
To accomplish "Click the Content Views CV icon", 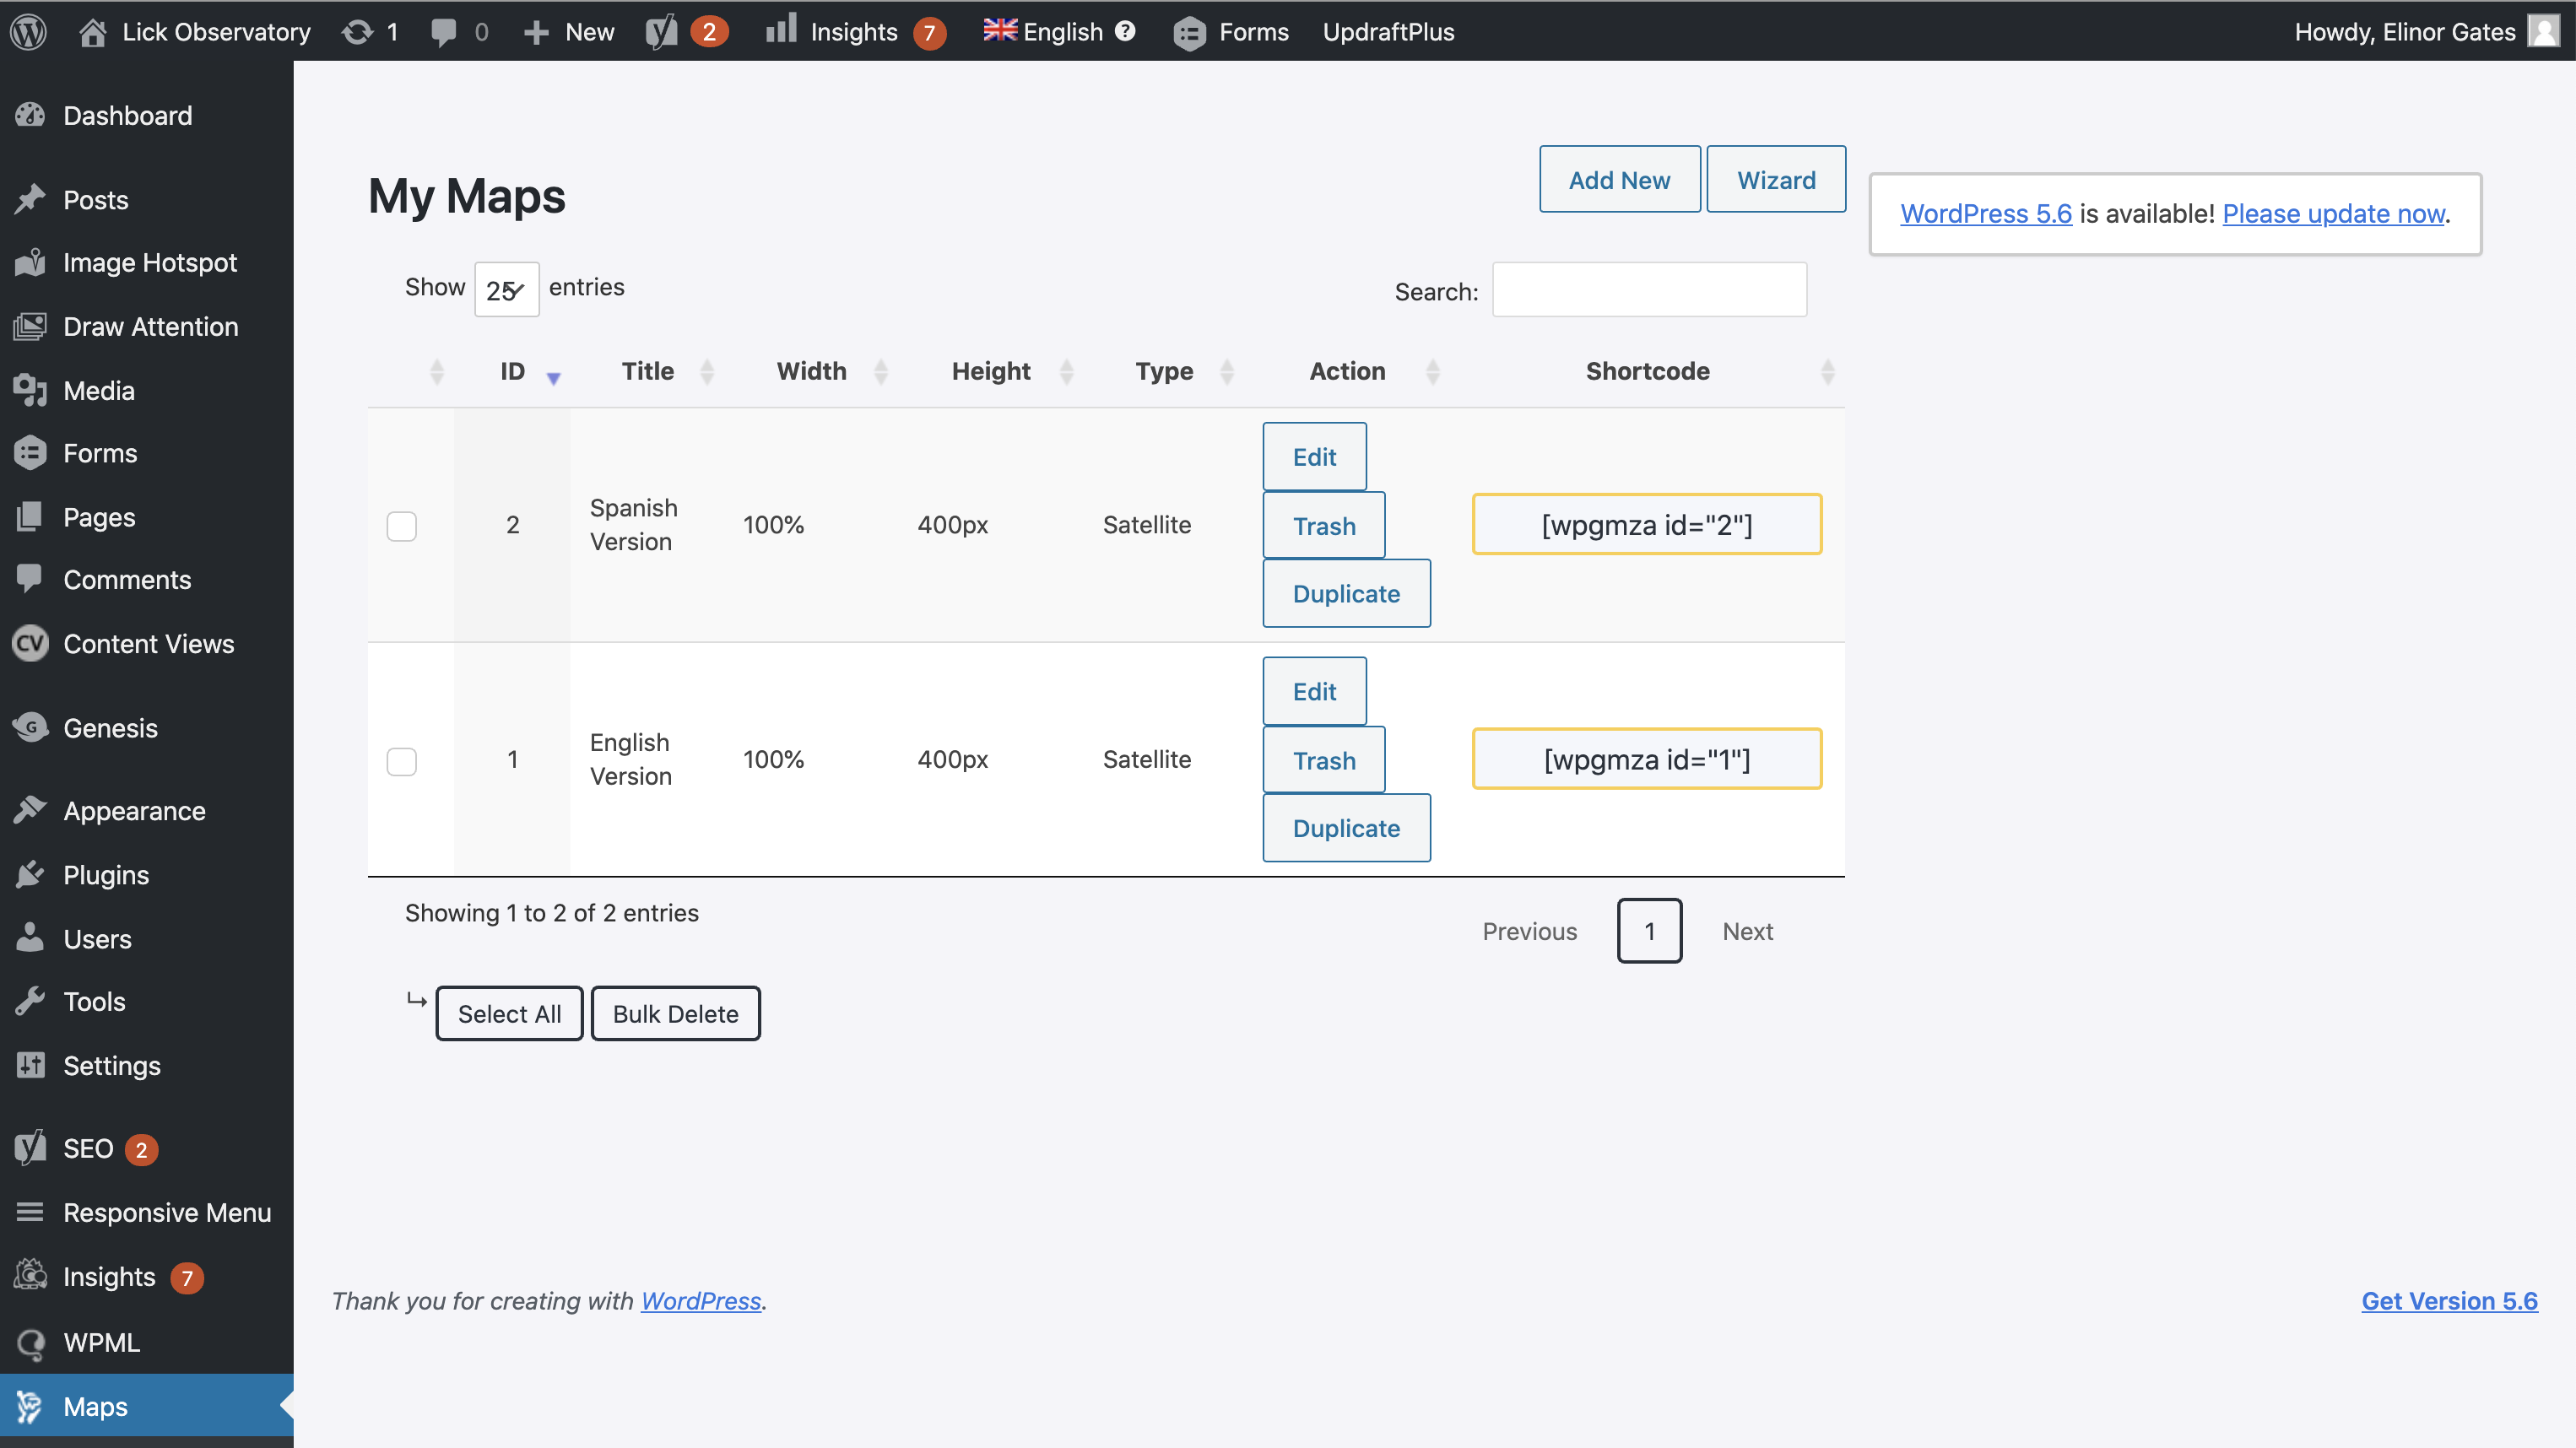I will pos(30,643).
